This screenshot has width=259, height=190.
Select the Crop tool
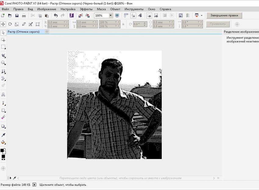click(x=3, y=56)
